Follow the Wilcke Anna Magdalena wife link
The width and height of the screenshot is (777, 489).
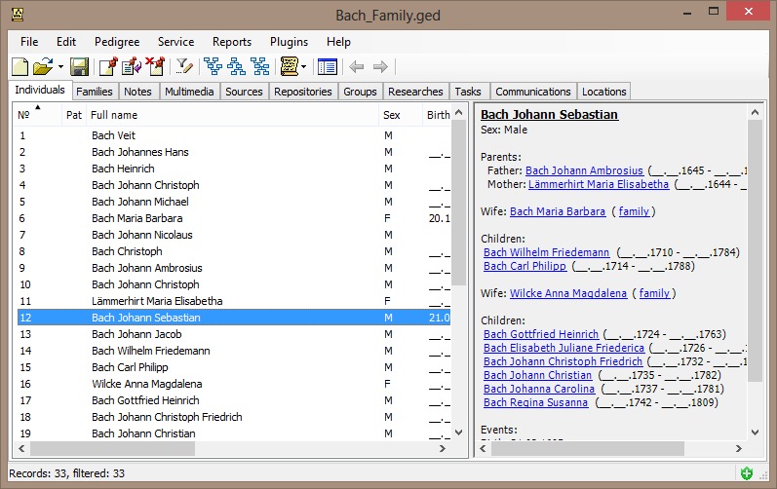[567, 293]
